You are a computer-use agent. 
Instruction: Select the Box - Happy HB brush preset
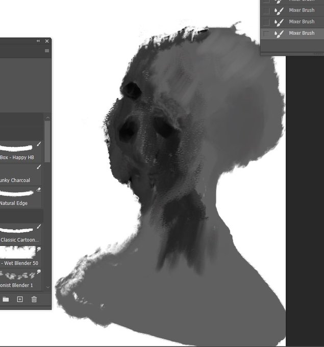point(20,152)
